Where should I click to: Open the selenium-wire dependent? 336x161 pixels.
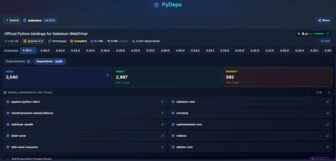point(250,102)
